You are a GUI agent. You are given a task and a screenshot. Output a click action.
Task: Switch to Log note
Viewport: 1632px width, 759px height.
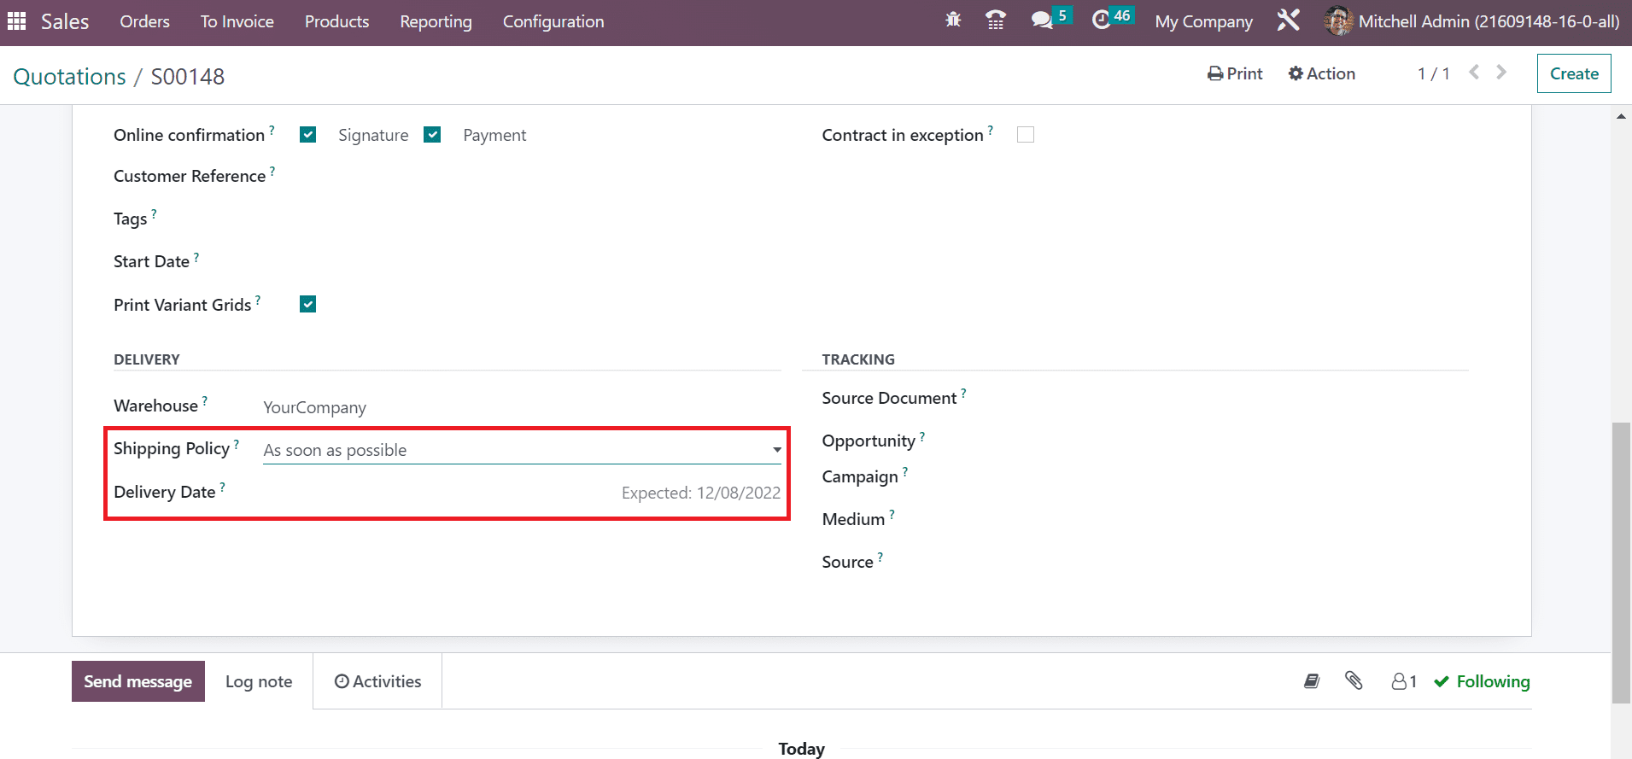tap(259, 681)
